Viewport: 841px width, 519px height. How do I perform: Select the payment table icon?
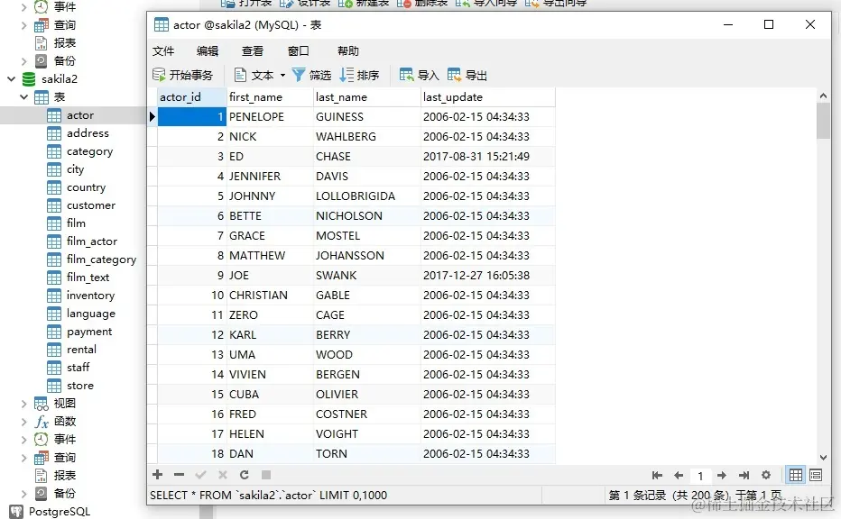click(54, 332)
